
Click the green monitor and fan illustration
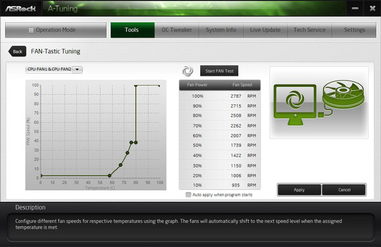coord(319,103)
